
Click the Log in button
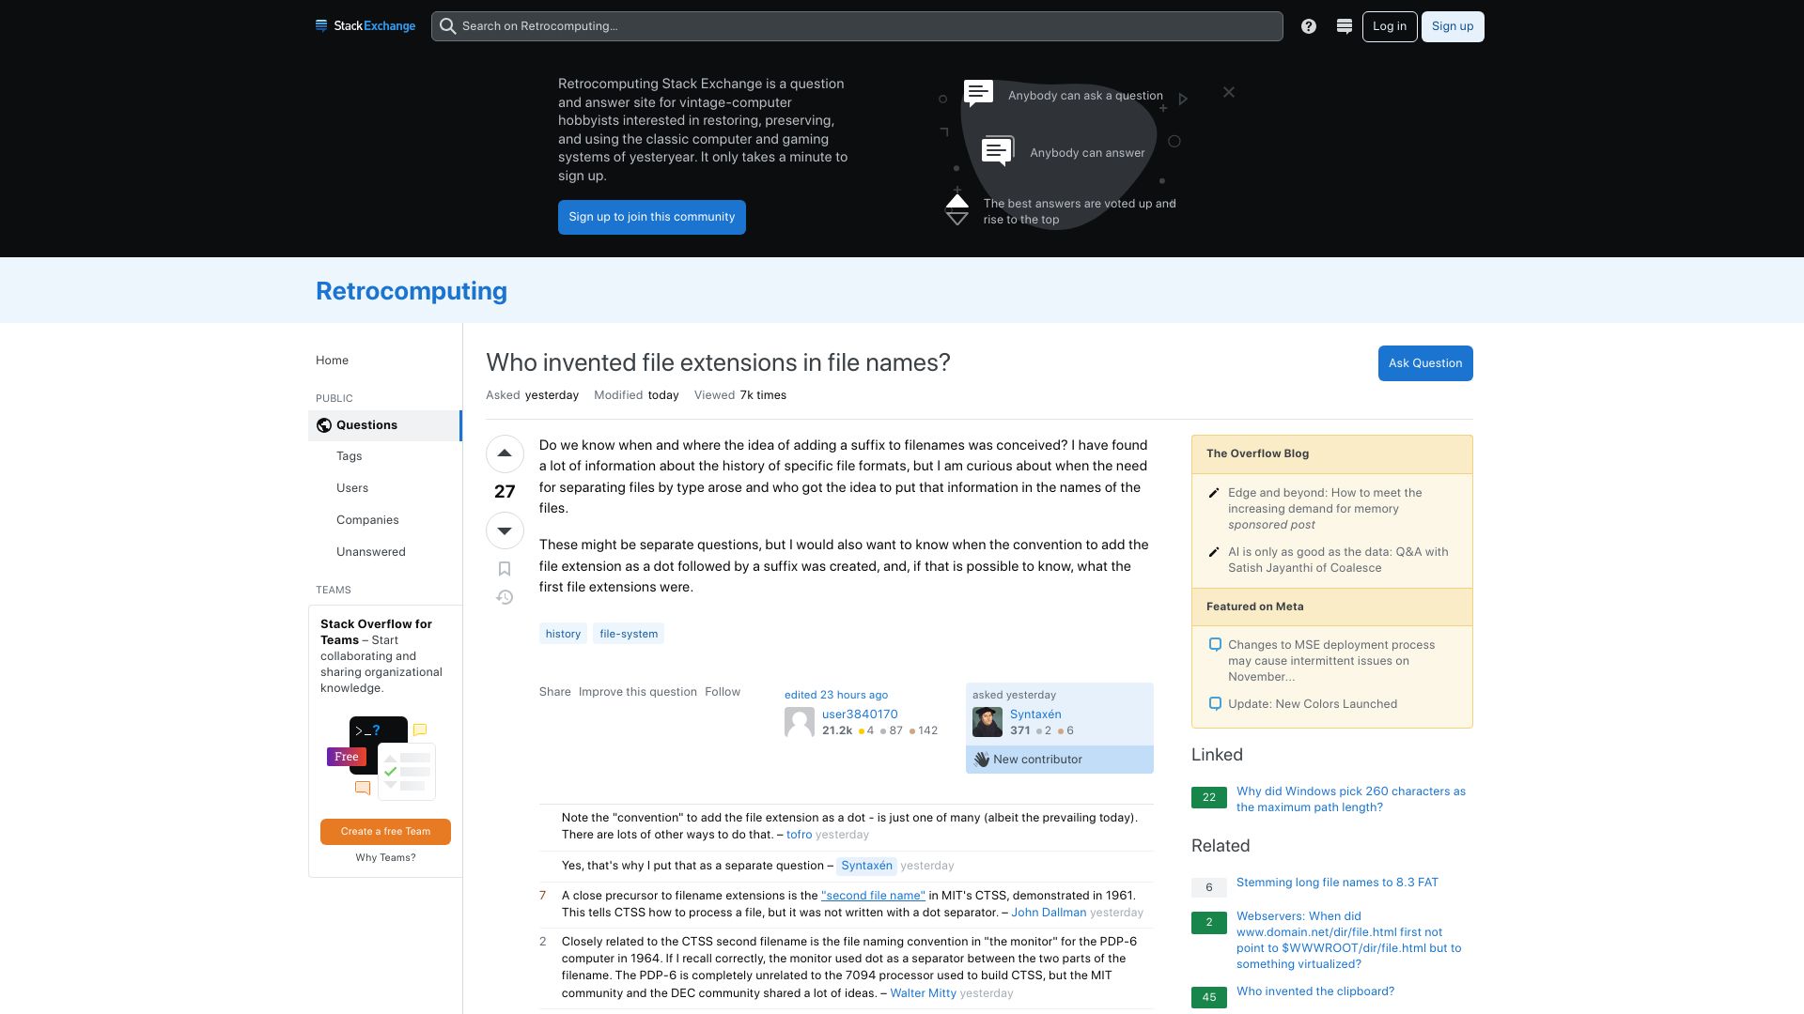coord(1390,26)
